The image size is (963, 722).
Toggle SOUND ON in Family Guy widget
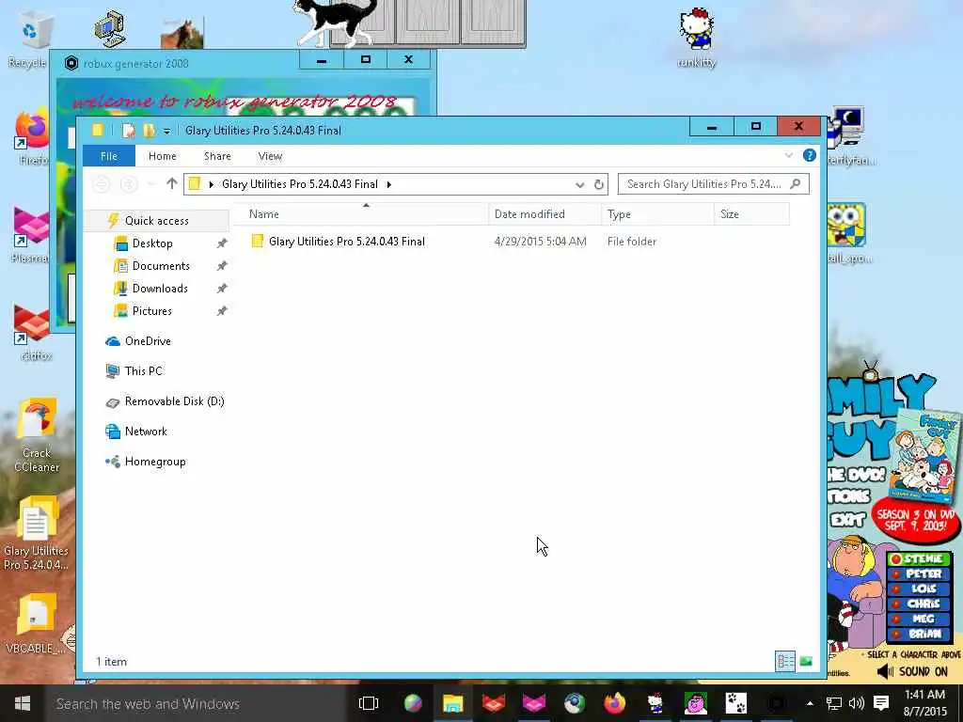(x=912, y=671)
